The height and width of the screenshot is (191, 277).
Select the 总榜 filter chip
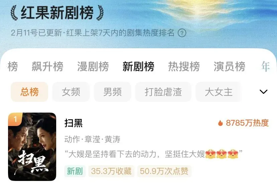pyautogui.click(x=29, y=92)
